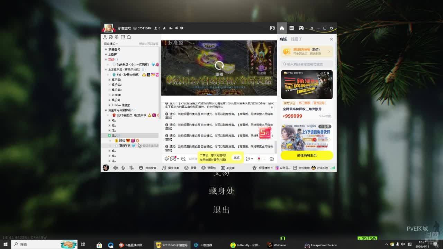Open dropdown arrow beside the chat bubble icon
Viewport: 443px width, 249px height.
point(252,159)
